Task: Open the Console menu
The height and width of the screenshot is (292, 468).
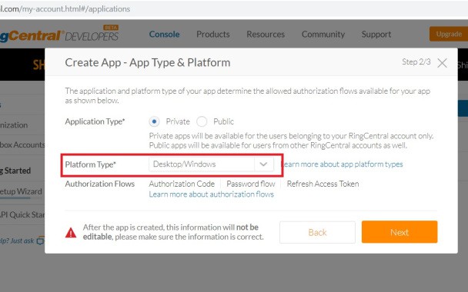Action: tap(164, 35)
